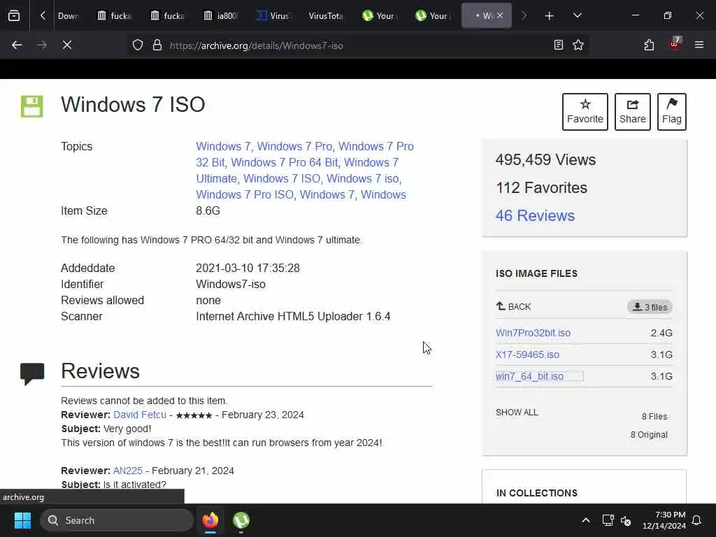Open Windows Start menu
This screenshot has height=537, width=716.
(x=22, y=520)
